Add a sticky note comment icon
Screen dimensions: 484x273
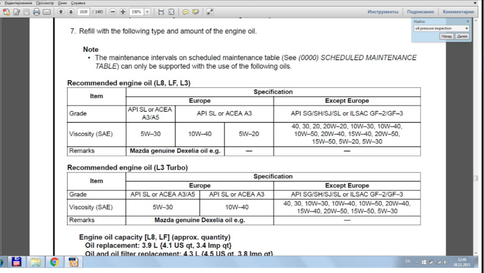186,12
